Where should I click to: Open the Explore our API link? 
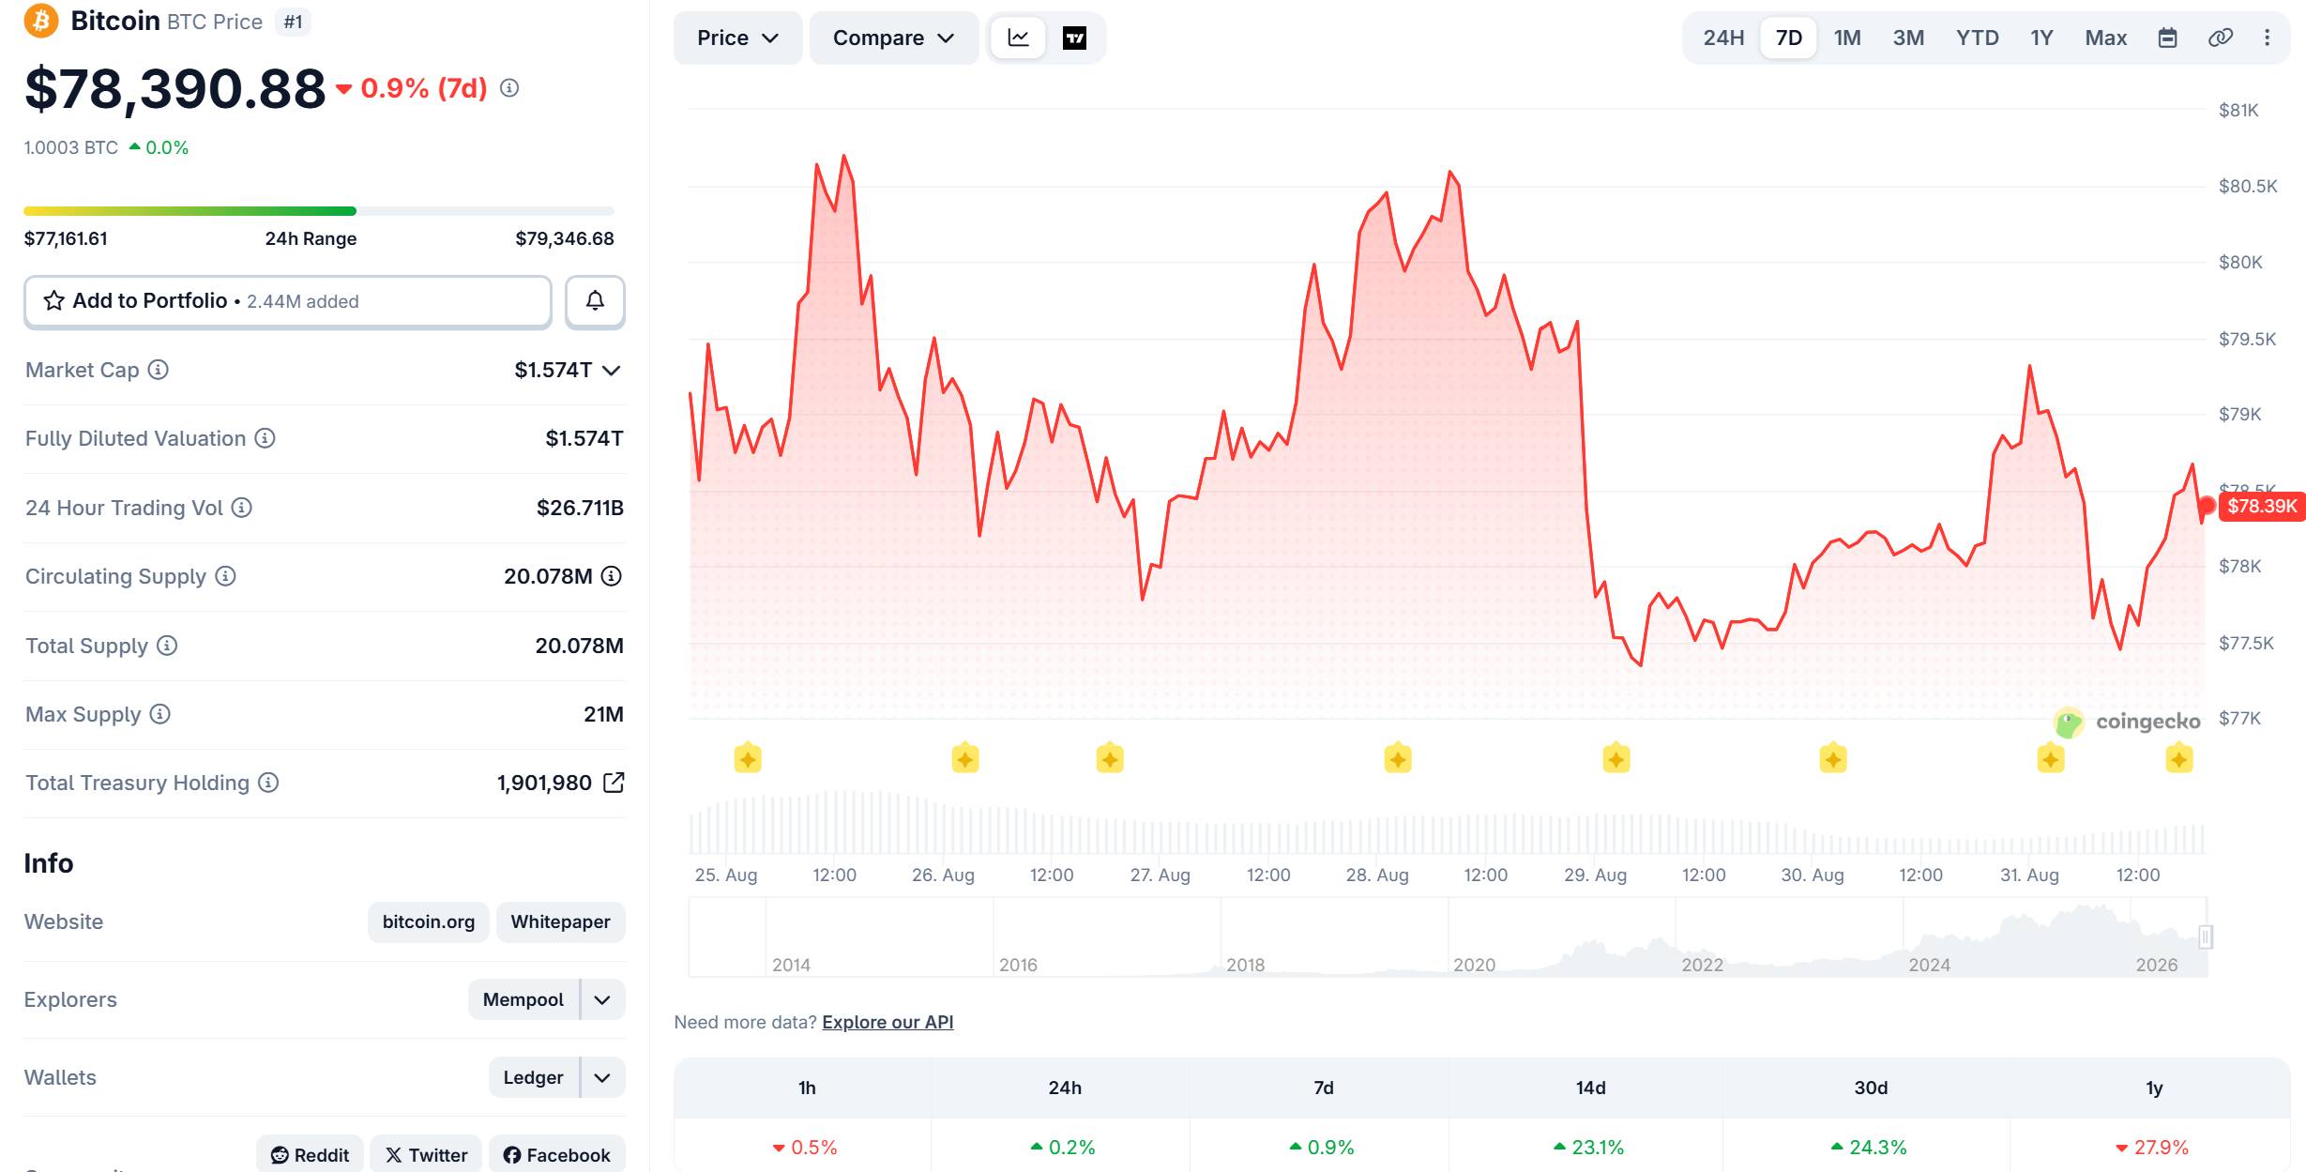[x=888, y=1022]
